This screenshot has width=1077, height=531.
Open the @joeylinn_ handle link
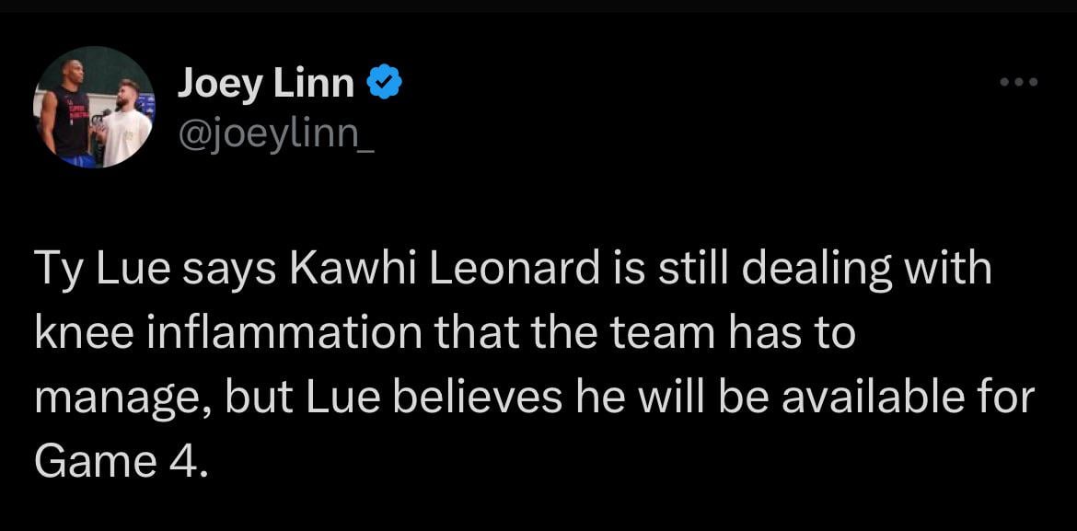[275, 136]
